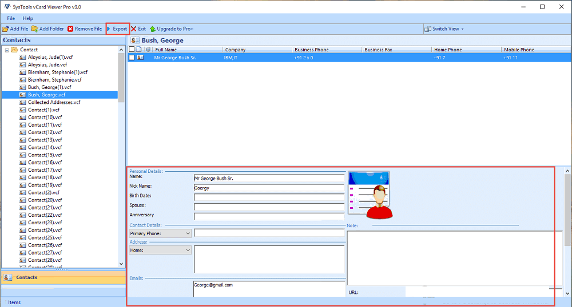Viewport: 572px width, 307px height.
Task: Select Contact(27).vcf in the tree
Action: [x=45, y=253]
